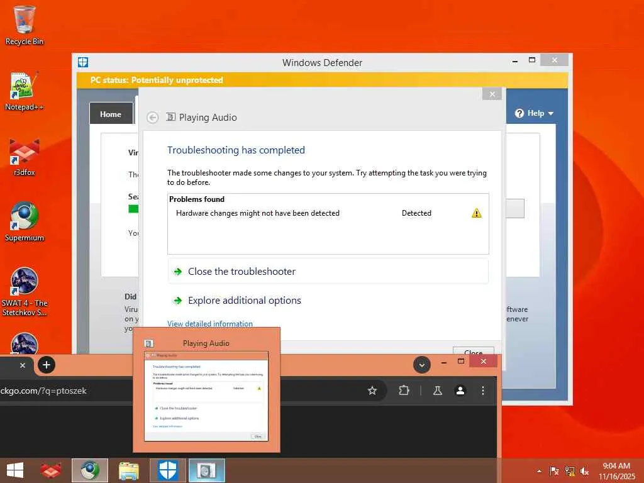Open the taskbar clock and date
Image resolution: width=644 pixels, height=483 pixels.
[616, 471]
